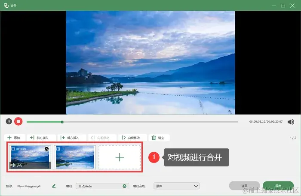Click the New Merge.mp4 file name text
This screenshot has width=301, height=196.
(29, 186)
